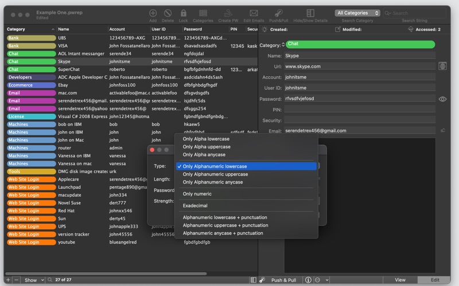Click the Push & Pull bottom button

click(x=283, y=280)
